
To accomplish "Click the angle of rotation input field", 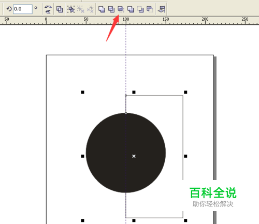I will click(x=23, y=9).
